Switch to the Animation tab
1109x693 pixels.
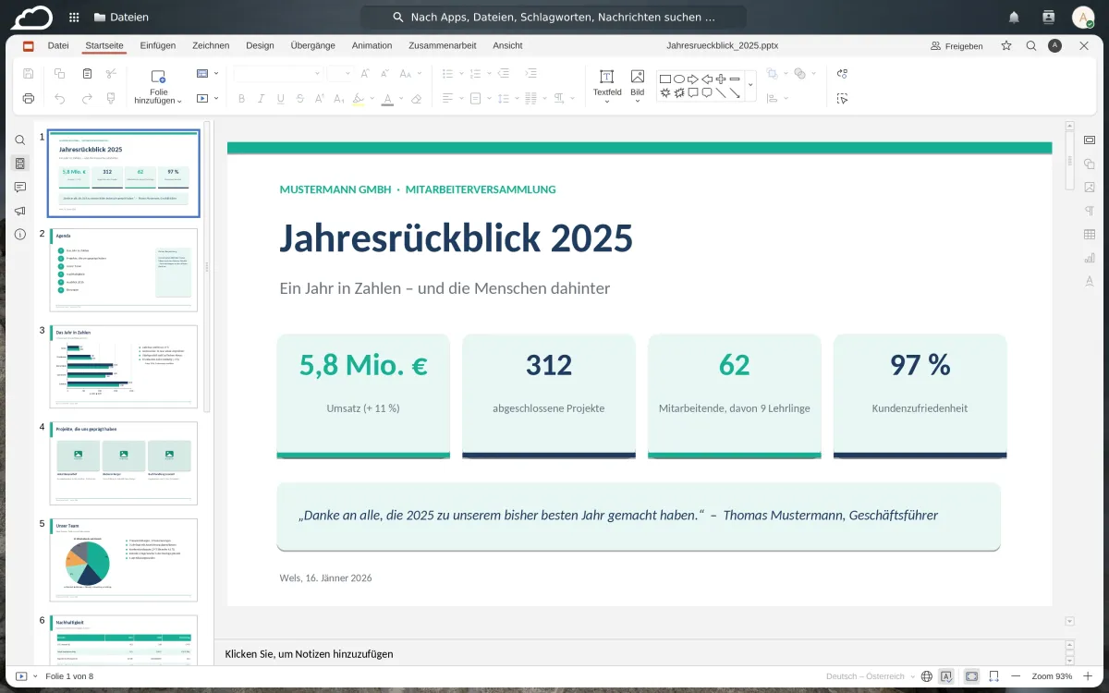372,45
